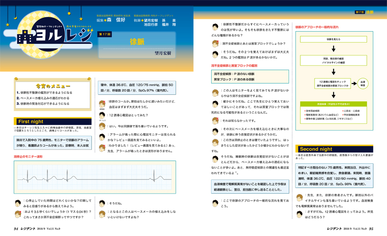Click the resident icon beside およそ3.5秒くらい
This screenshot has height=236, width=387.
pos(18,214)
